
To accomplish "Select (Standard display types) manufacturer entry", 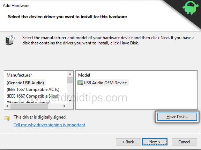I will (29, 102).
